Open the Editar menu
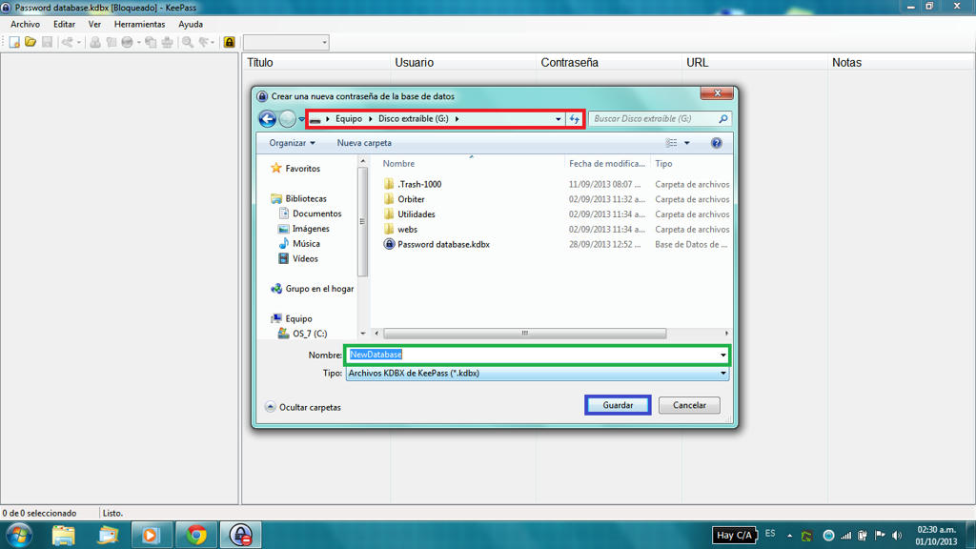The height and width of the screenshot is (549, 976). (x=64, y=24)
